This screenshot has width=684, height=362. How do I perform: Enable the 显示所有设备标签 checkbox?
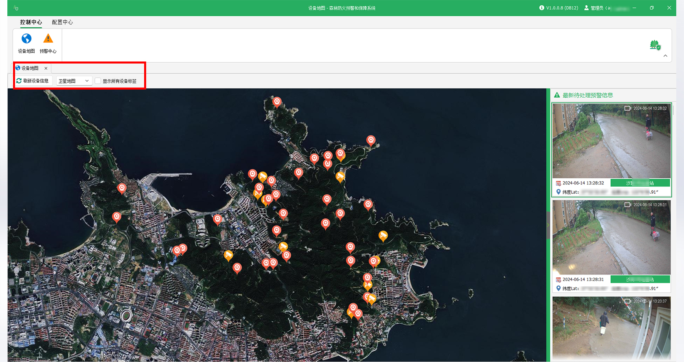[x=98, y=81]
